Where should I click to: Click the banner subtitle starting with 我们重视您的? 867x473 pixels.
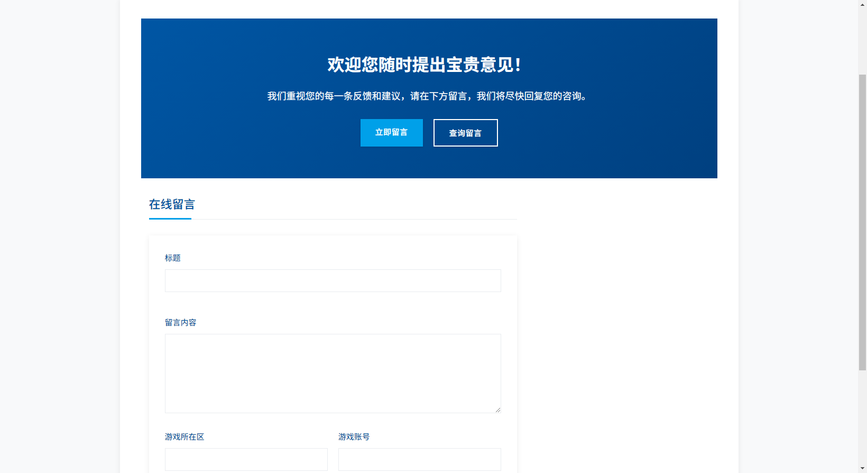pyautogui.click(x=427, y=96)
